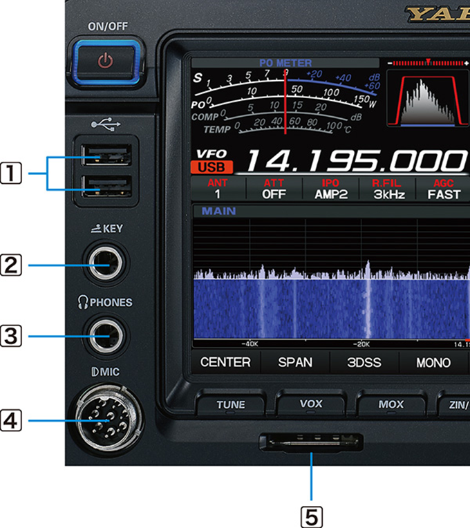
Task: Push the ZIN button
Action: (x=454, y=404)
